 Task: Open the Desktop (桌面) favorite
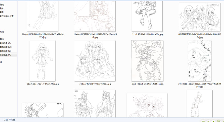coord(2,12)
